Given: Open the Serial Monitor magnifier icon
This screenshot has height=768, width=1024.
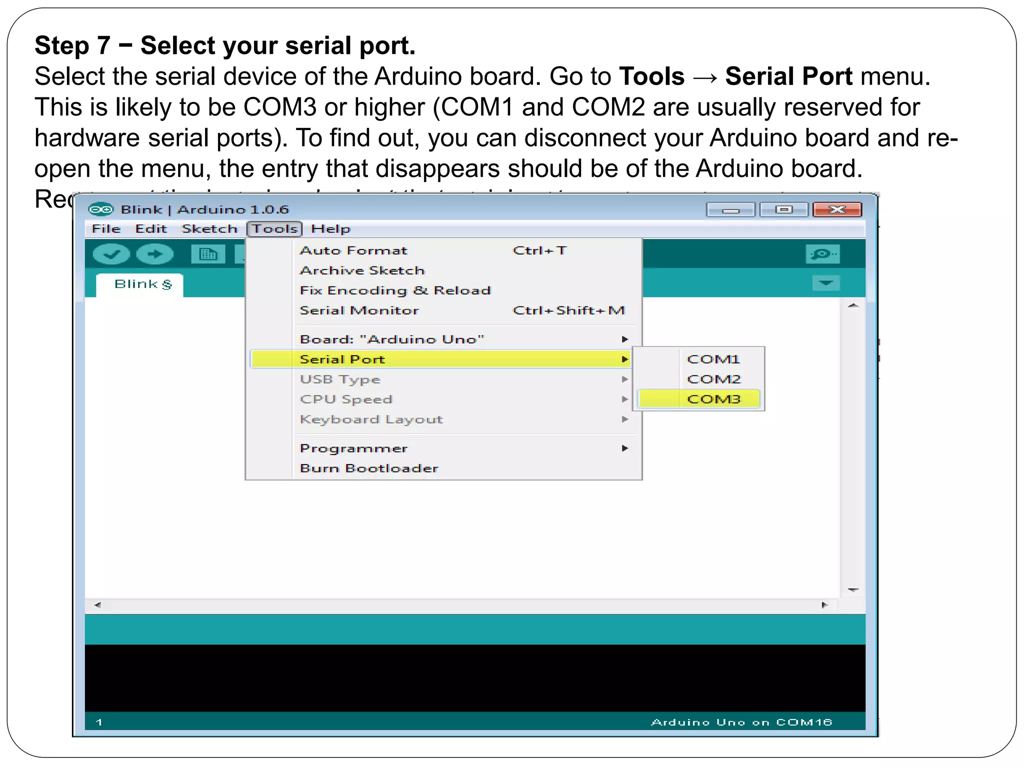Looking at the screenshot, I should coord(822,254).
